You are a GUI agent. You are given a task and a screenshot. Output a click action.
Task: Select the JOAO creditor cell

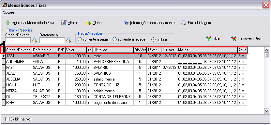pyautogui.click(x=19, y=73)
